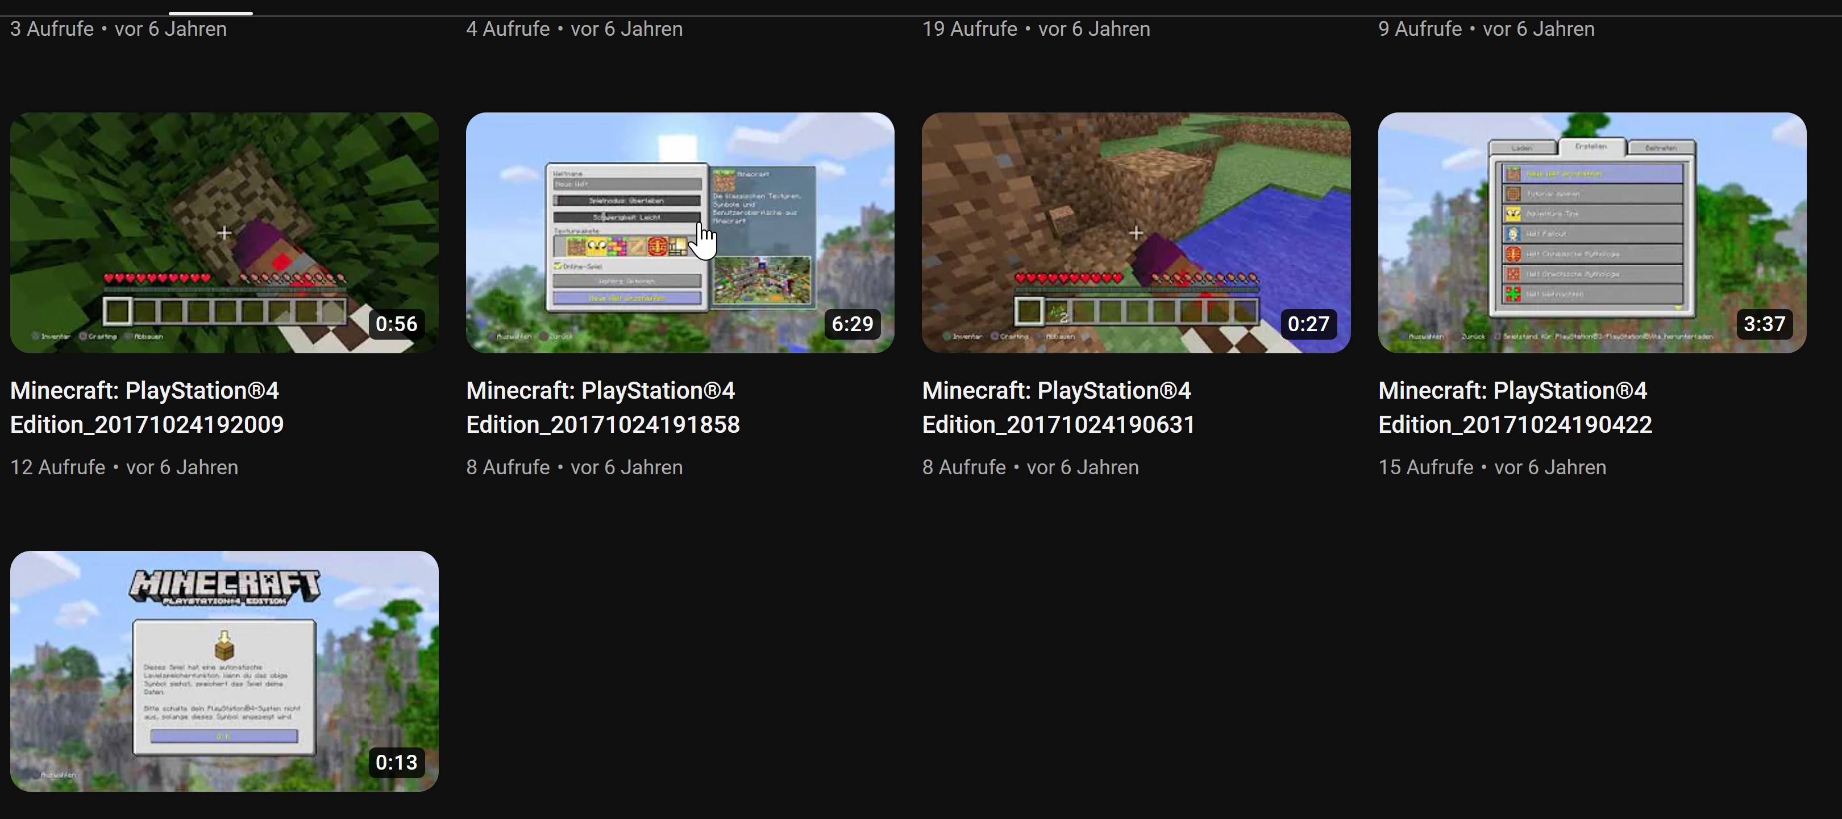The image size is (1842, 819).
Task: Open the 3:37 Minecraft video thumbnail
Action: pyautogui.click(x=1592, y=232)
